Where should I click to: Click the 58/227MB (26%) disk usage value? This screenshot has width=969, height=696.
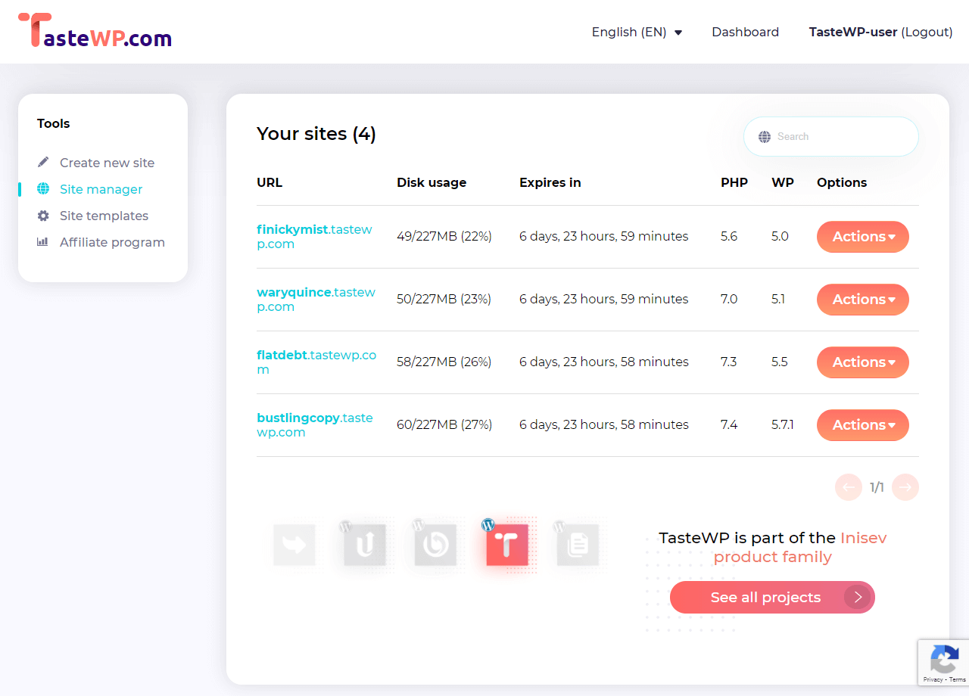(x=444, y=362)
